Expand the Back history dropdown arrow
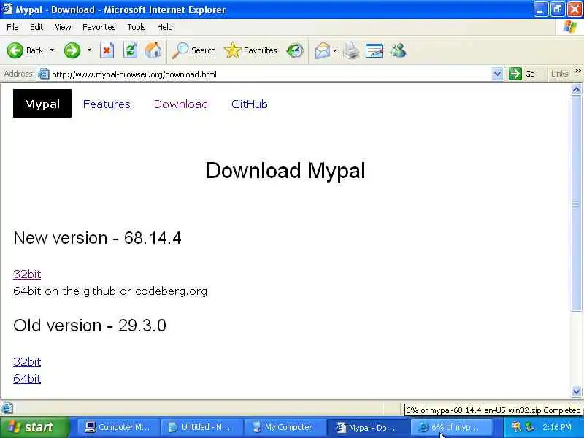This screenshot has height=438, width=584. 52,50
